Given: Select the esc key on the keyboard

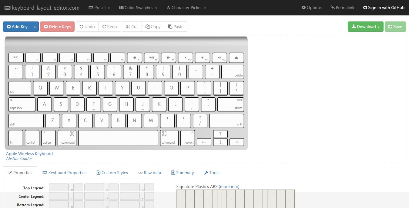Looking at the screenshot, I should point(16,57).
